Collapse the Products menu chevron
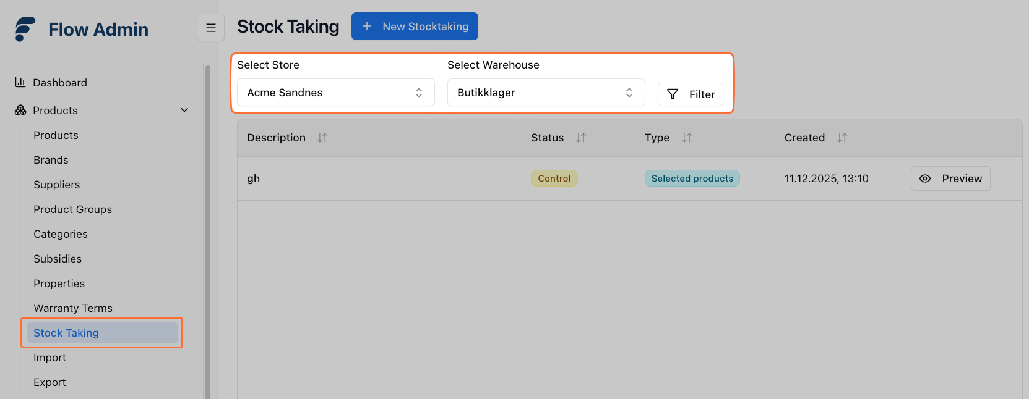 click(x=184, y=110)
